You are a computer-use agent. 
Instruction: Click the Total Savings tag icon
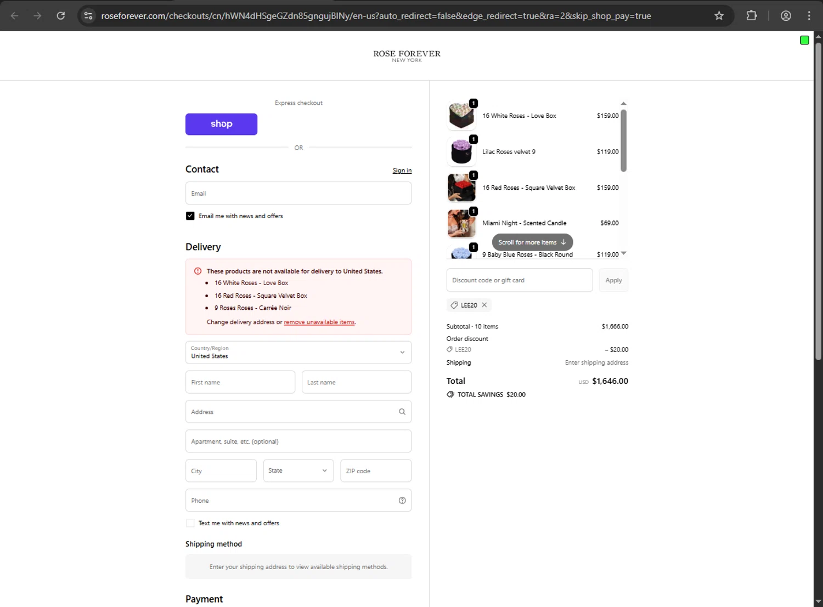450,394
